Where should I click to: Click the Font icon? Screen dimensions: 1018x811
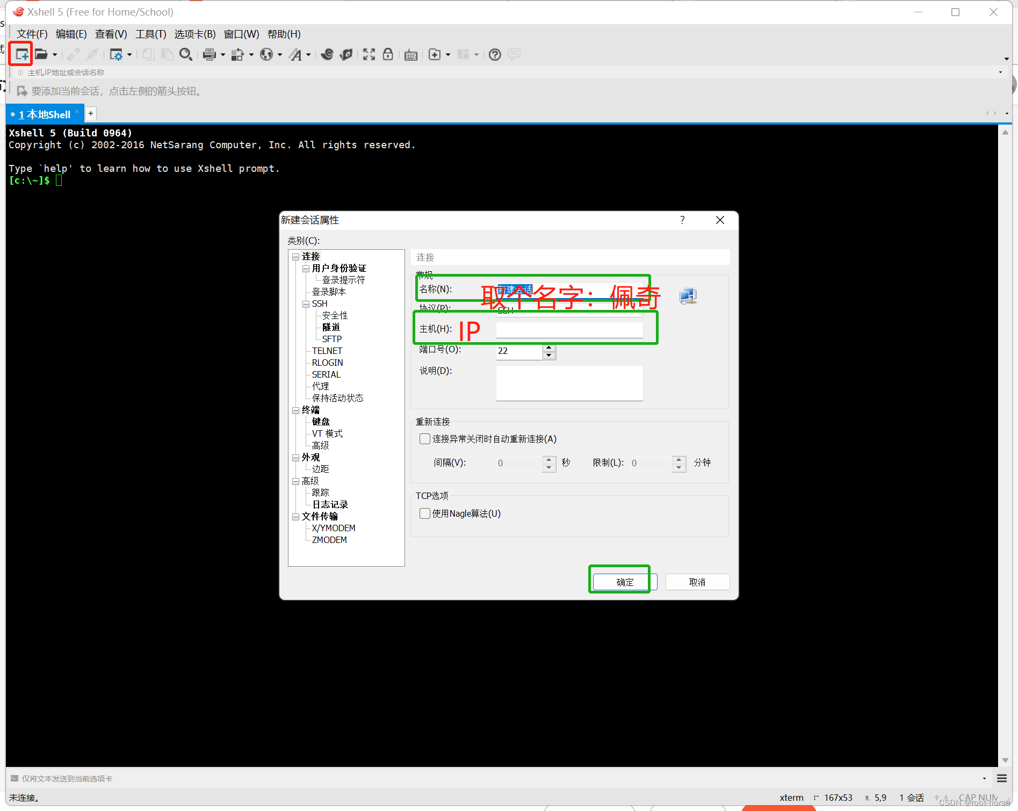point(295,54)
